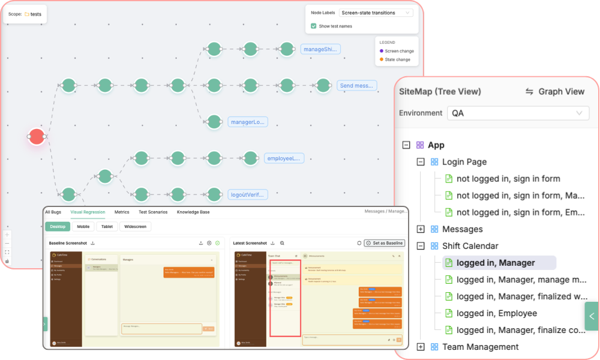This screenshot has height=360, width=600.
Task: Click the red root node in graph
Action: pos(37,137)
